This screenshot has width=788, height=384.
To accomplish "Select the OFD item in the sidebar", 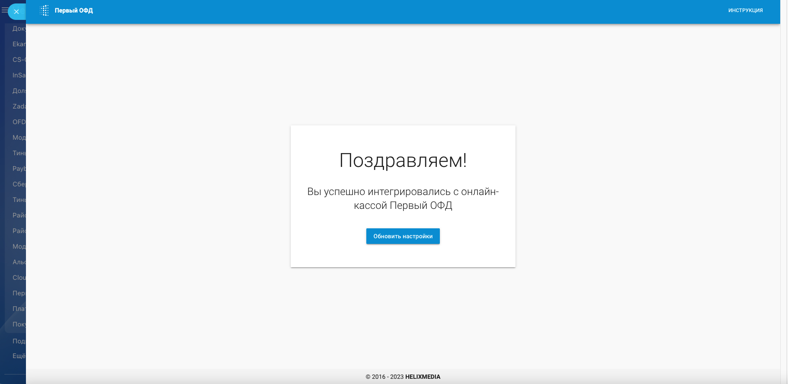I will (19, 122).
